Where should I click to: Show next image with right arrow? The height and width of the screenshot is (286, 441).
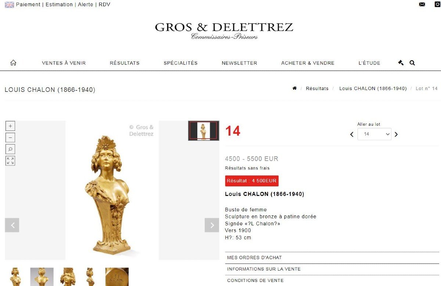click(x=212, y=225)
